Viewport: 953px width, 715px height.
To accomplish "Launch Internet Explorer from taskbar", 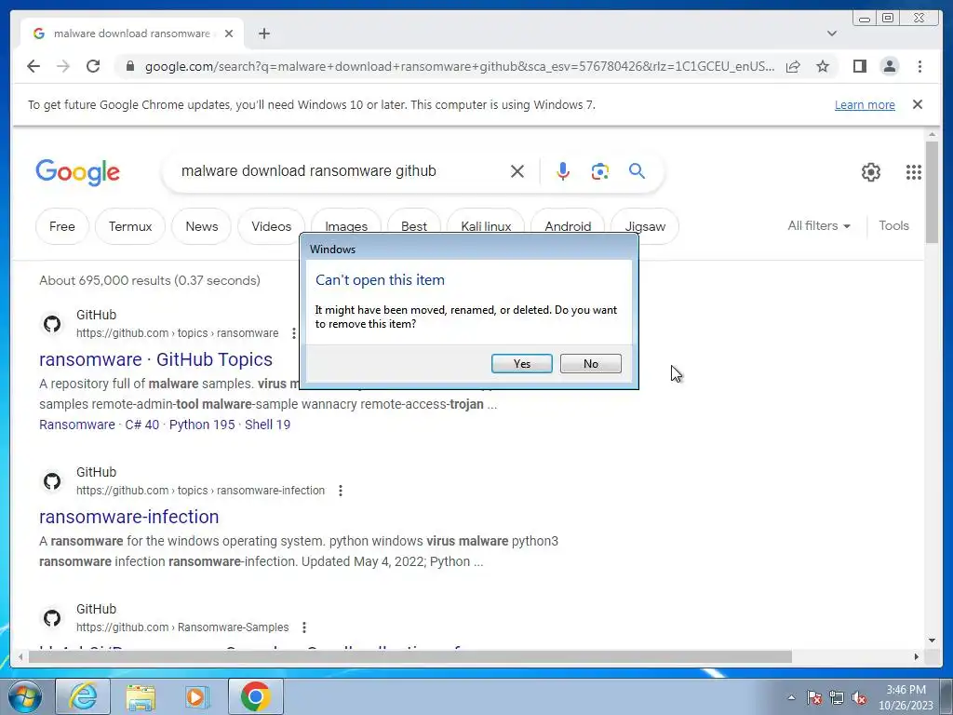I will click(83, 696).
